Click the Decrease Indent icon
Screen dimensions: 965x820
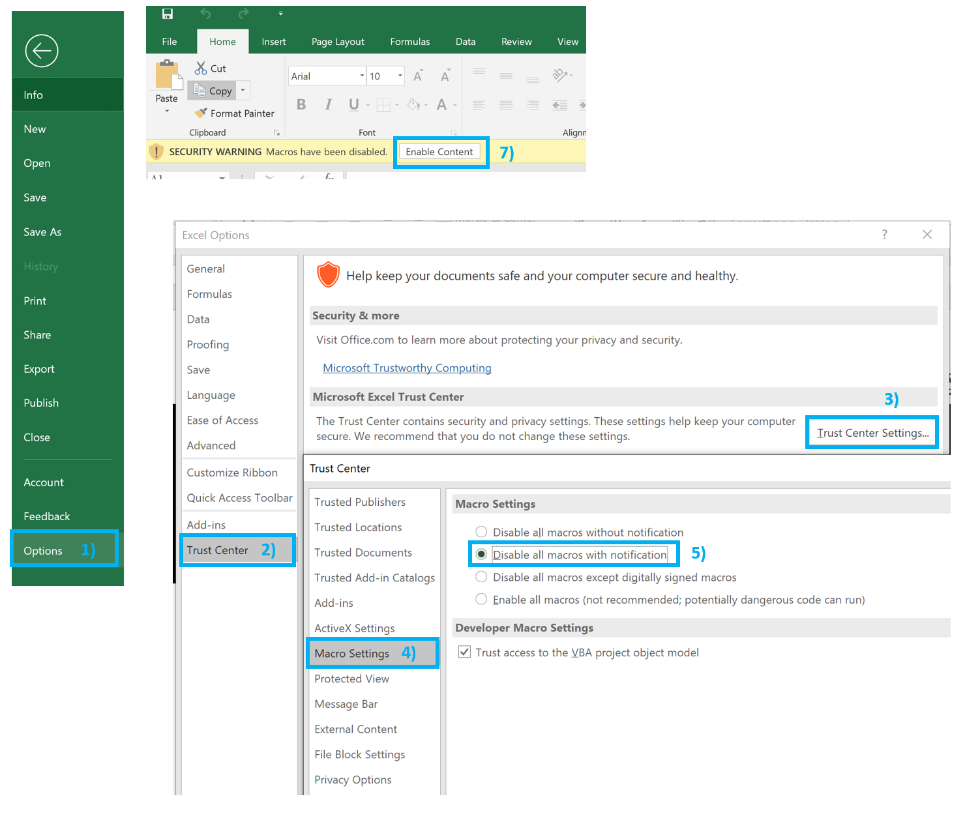tap(559, 105)
